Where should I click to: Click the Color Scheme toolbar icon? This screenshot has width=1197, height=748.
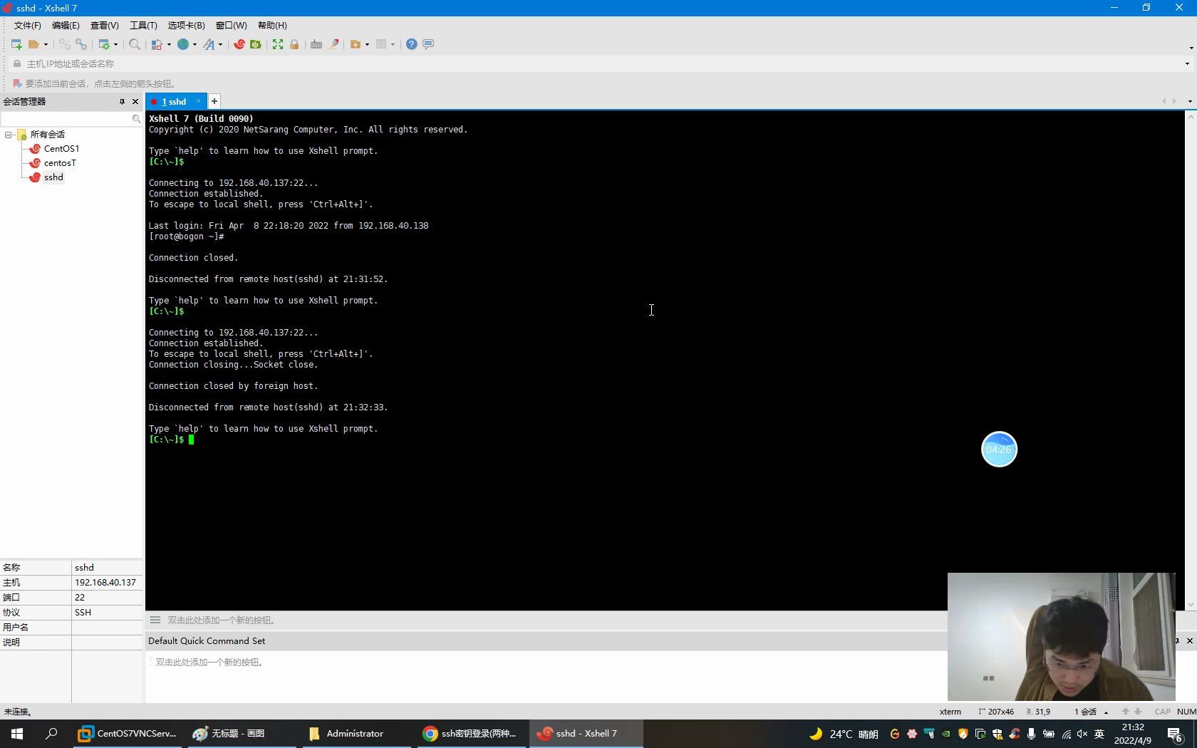pyautogui.click(x=157, y=44)
